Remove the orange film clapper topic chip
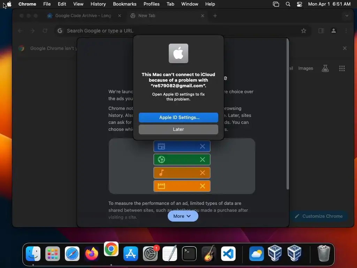Screen dimensions: 357x268 tap(203, 186)
